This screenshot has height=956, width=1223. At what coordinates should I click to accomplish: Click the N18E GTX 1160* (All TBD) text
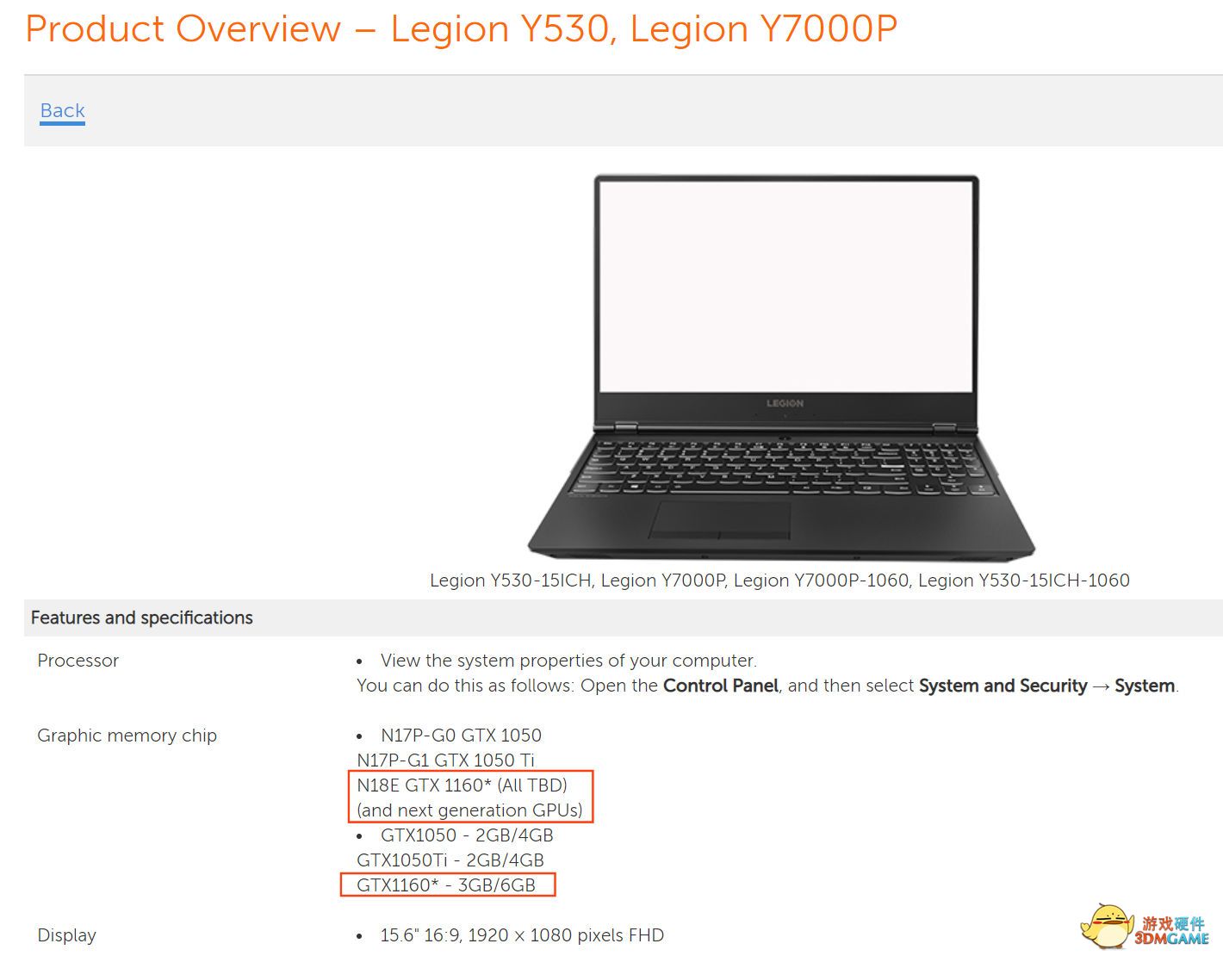pos(462,785)
